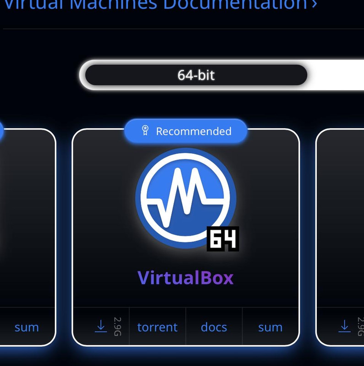The height and width of the screenshot is (366, 364).
Task: Click the download arrow on right card
Action: 345,326
